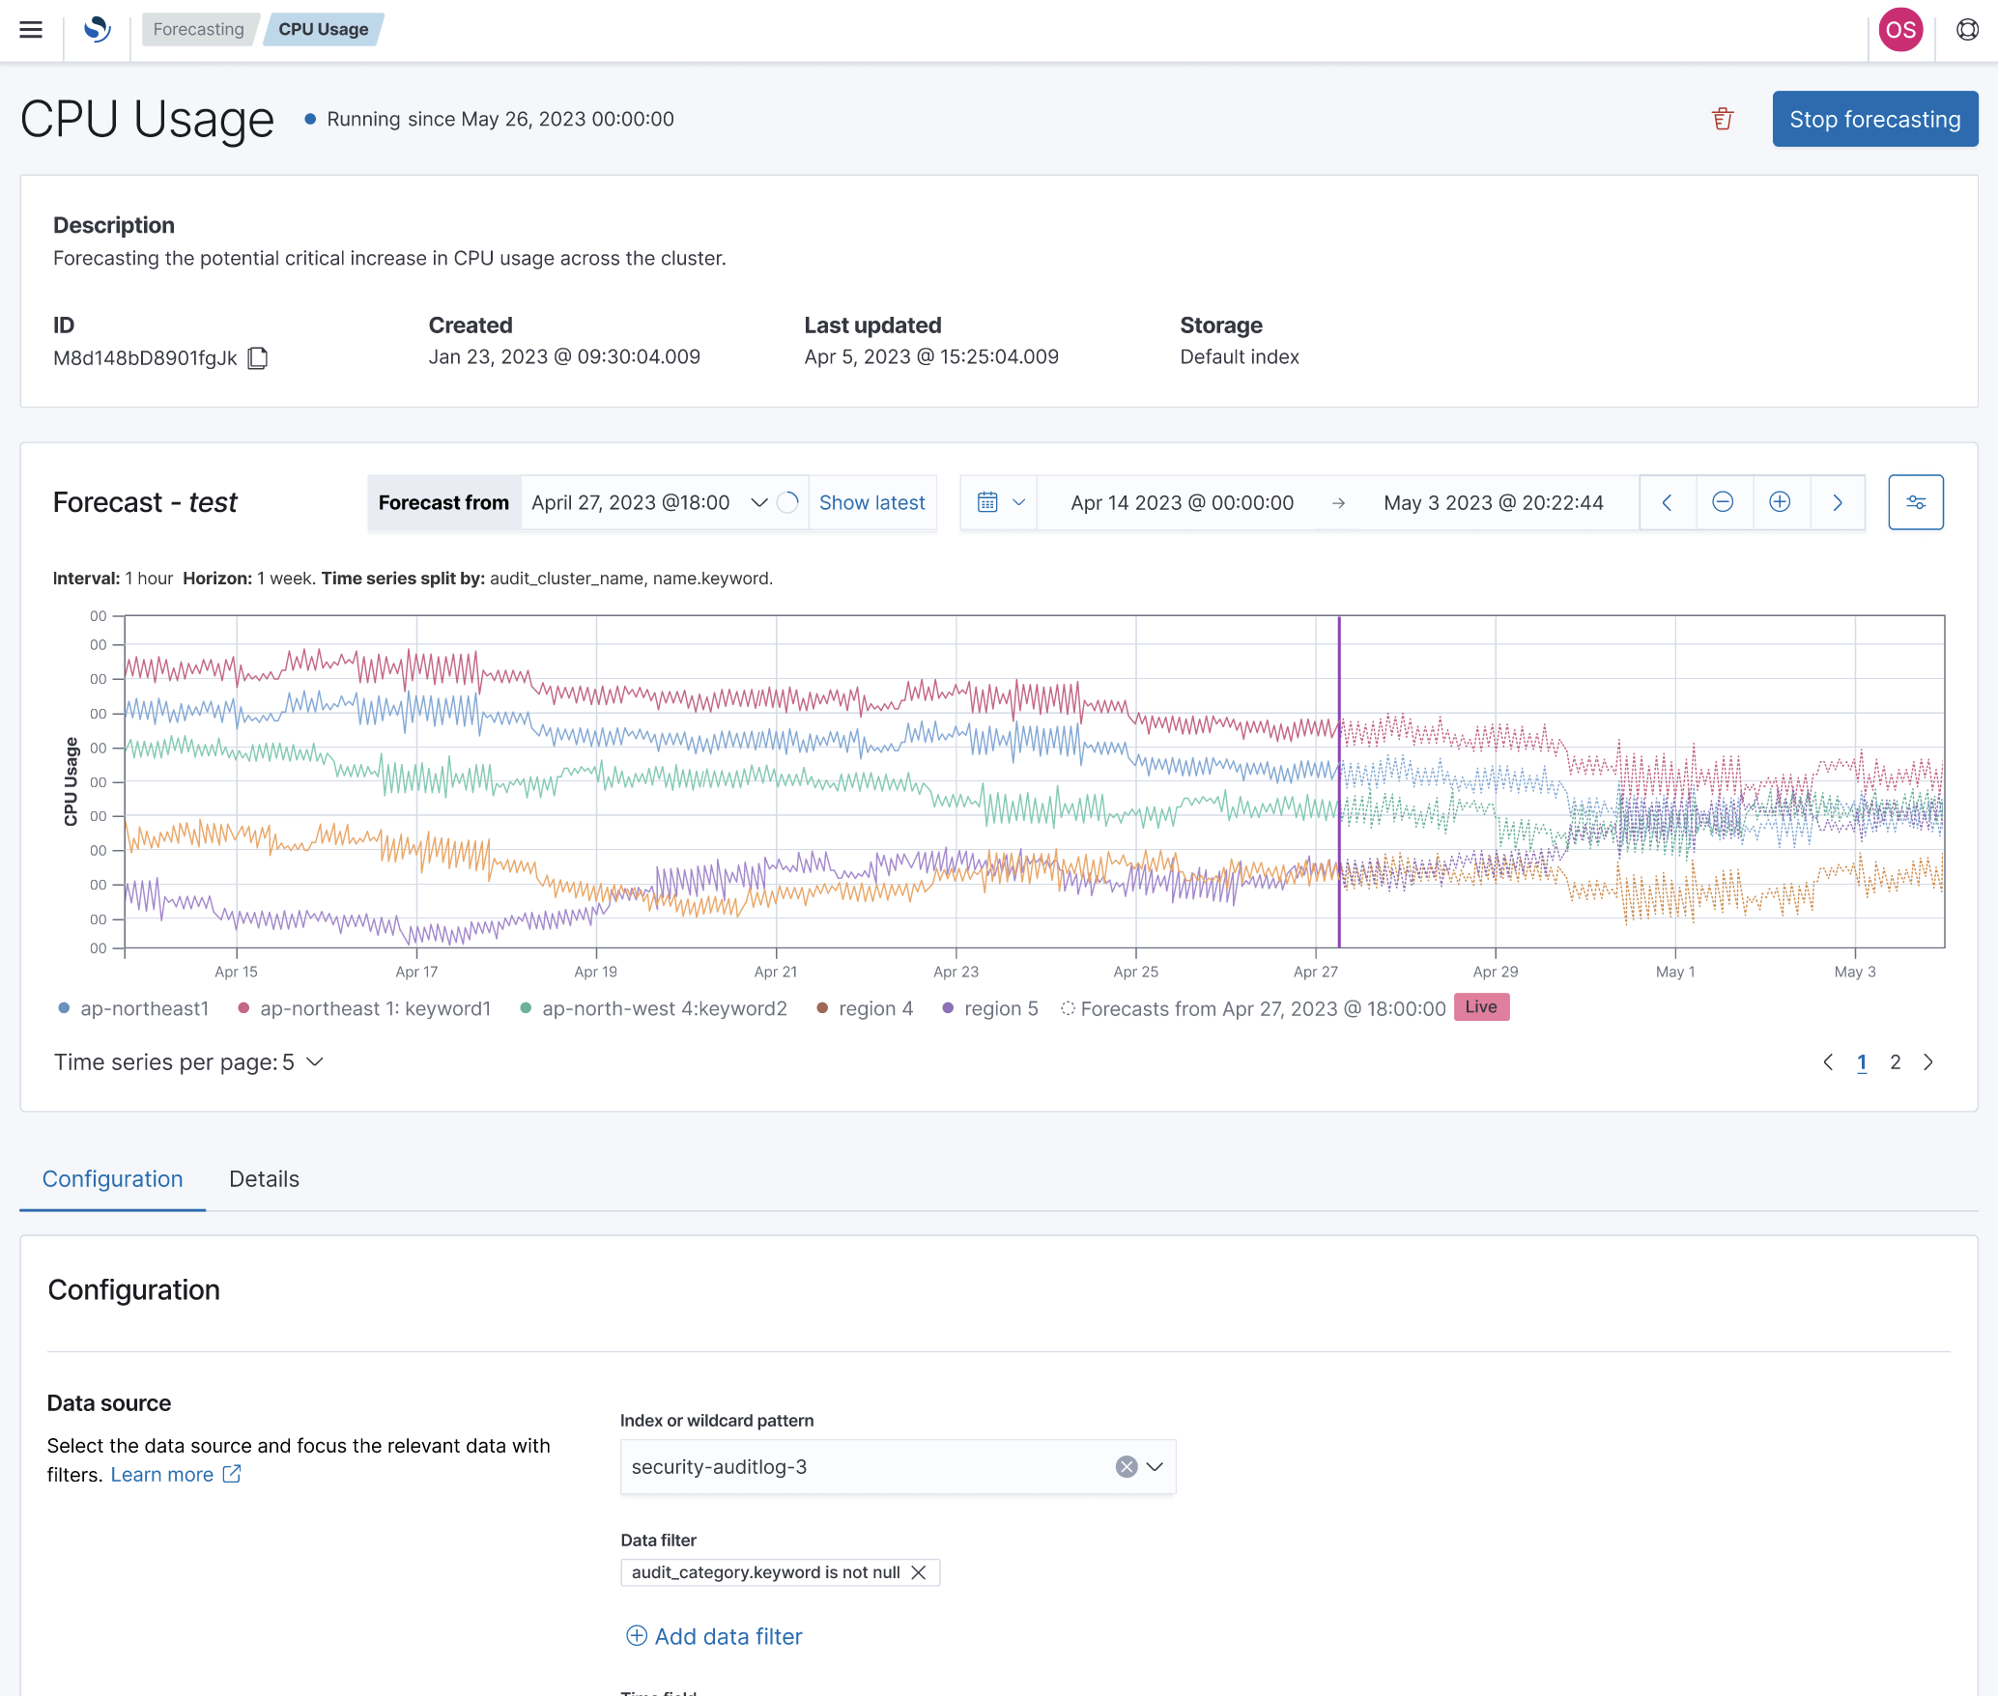Zoom in the chart time range with plus icon

coord(1780,502)
